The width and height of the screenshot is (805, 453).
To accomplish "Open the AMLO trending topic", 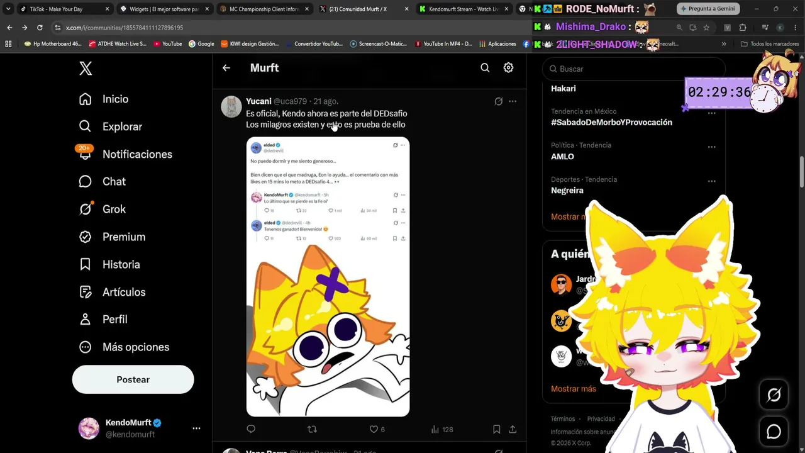I will [x=562, y=156].
